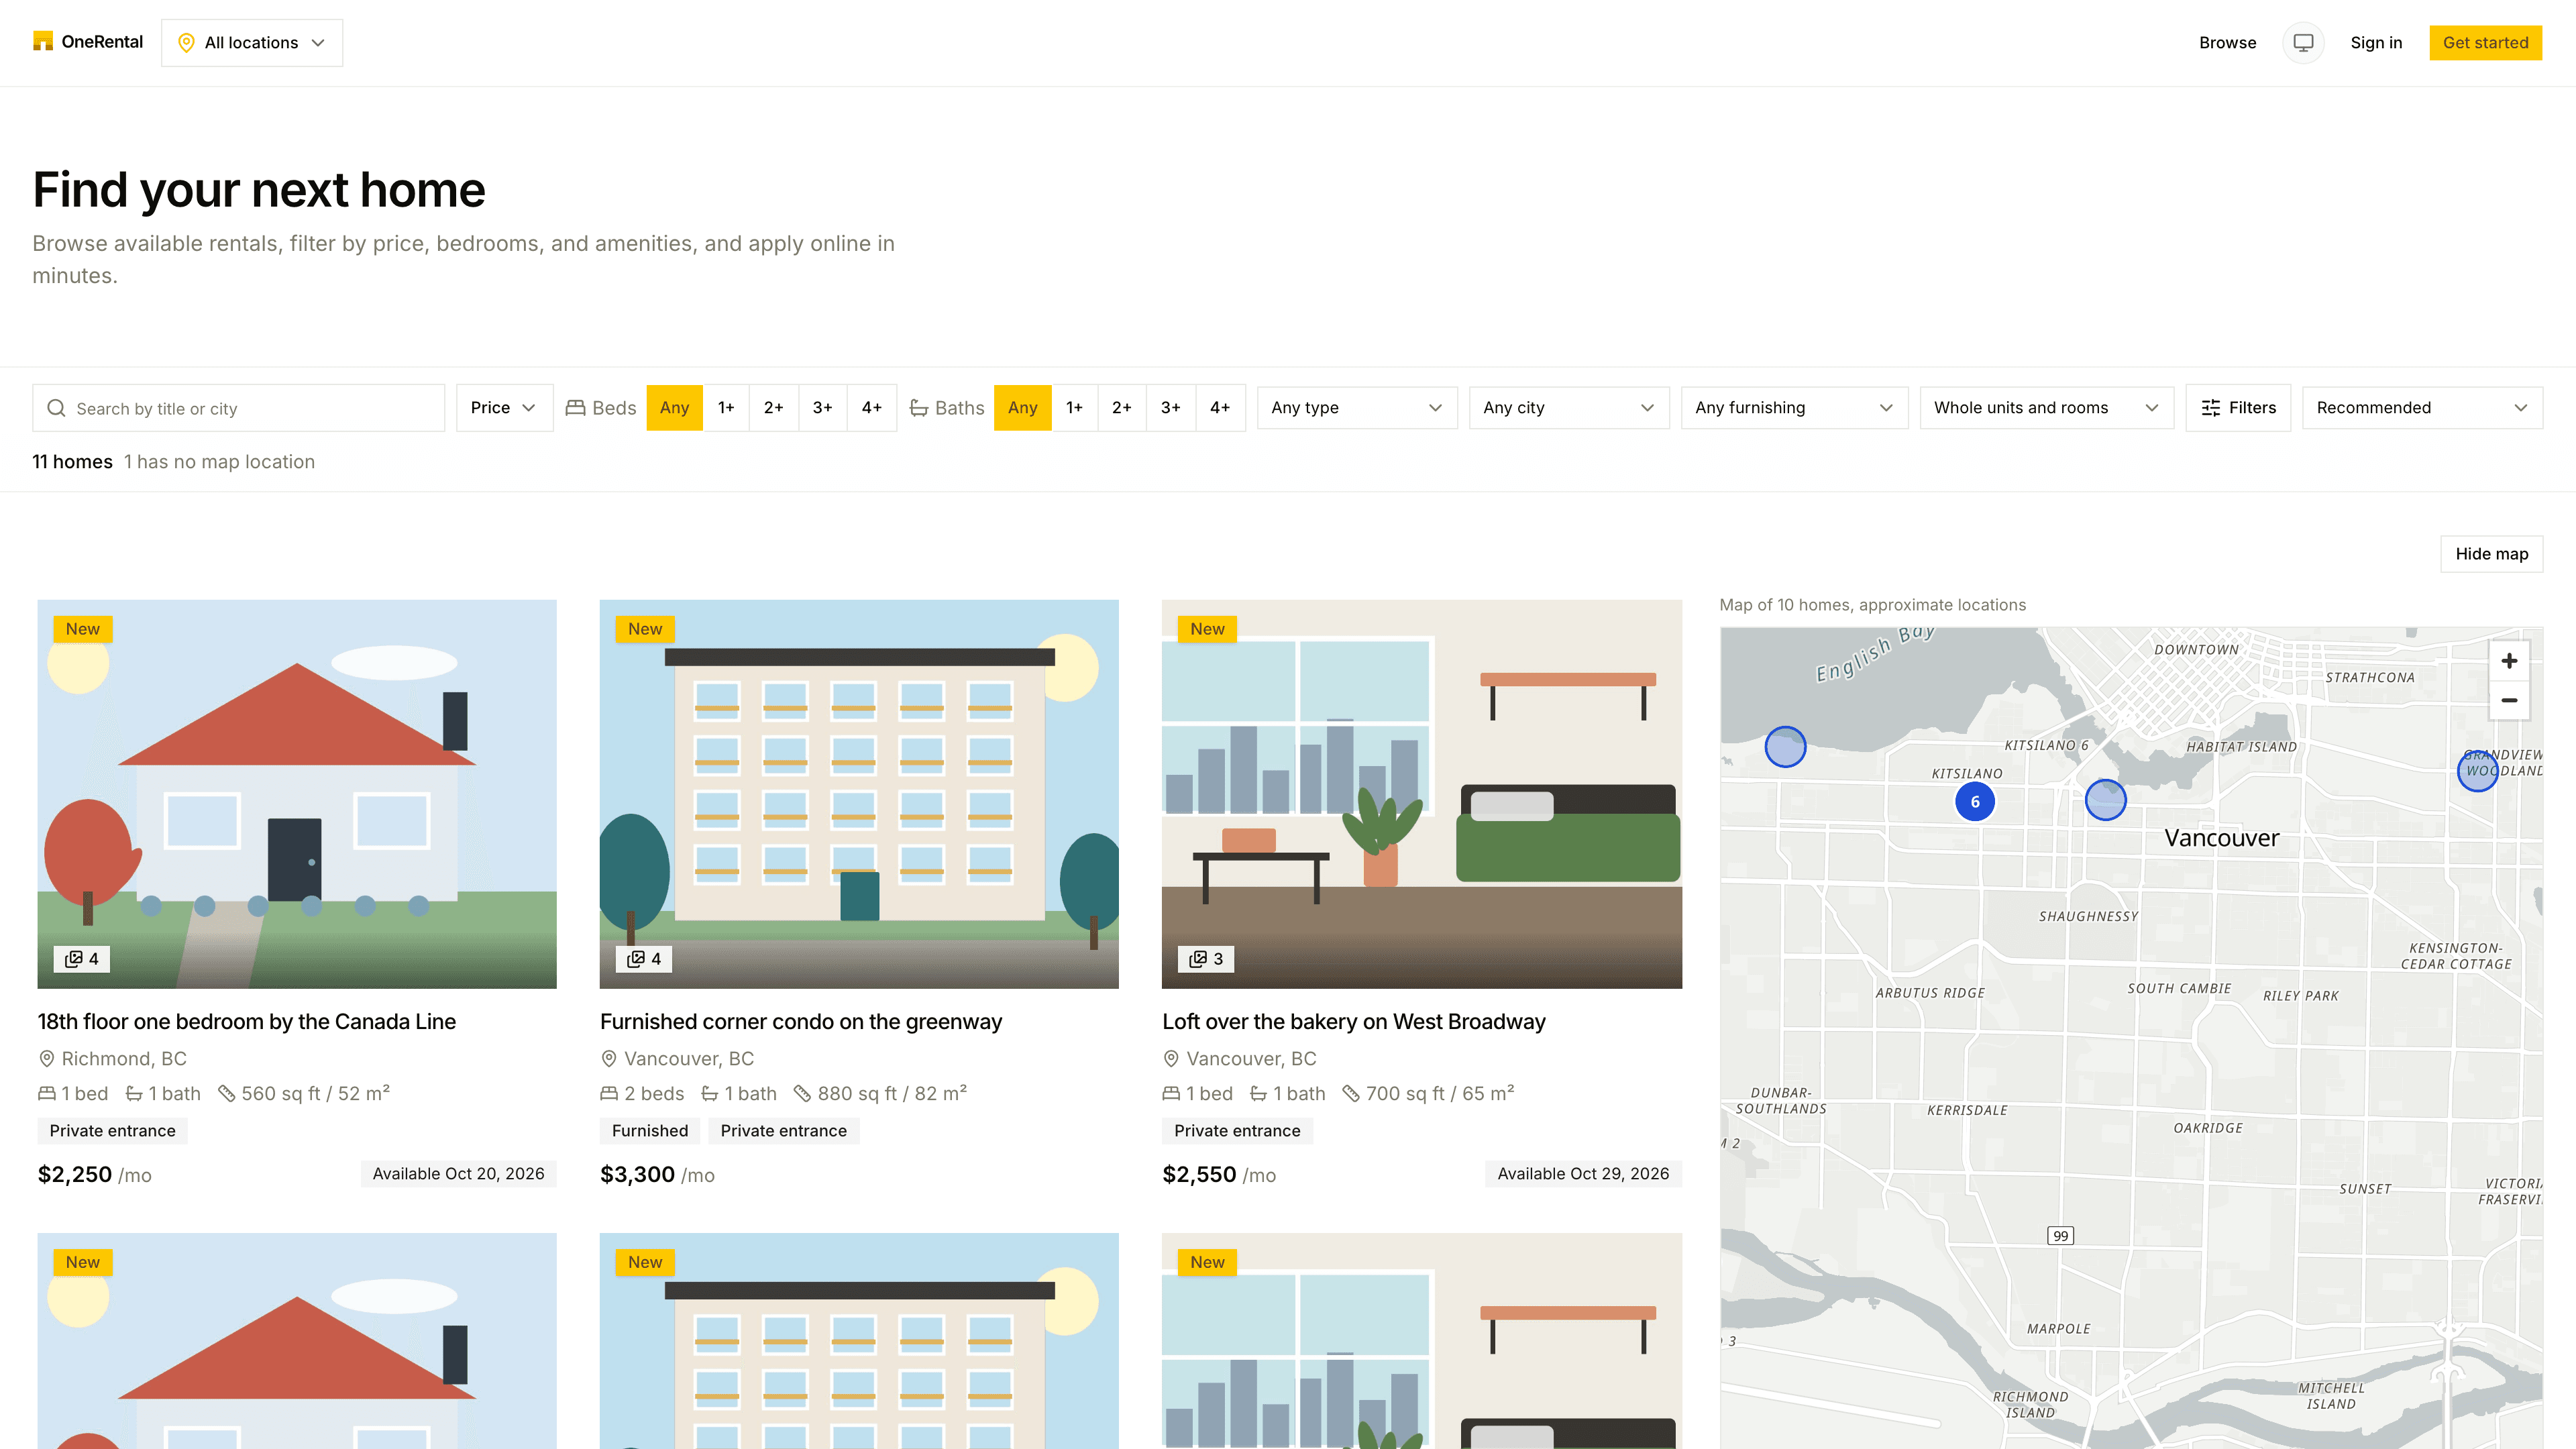Image resolution: width=2576 pixels, height=1449 pixels.
Task: Expand the Any city dropdown
Action: click(1569, 408)
